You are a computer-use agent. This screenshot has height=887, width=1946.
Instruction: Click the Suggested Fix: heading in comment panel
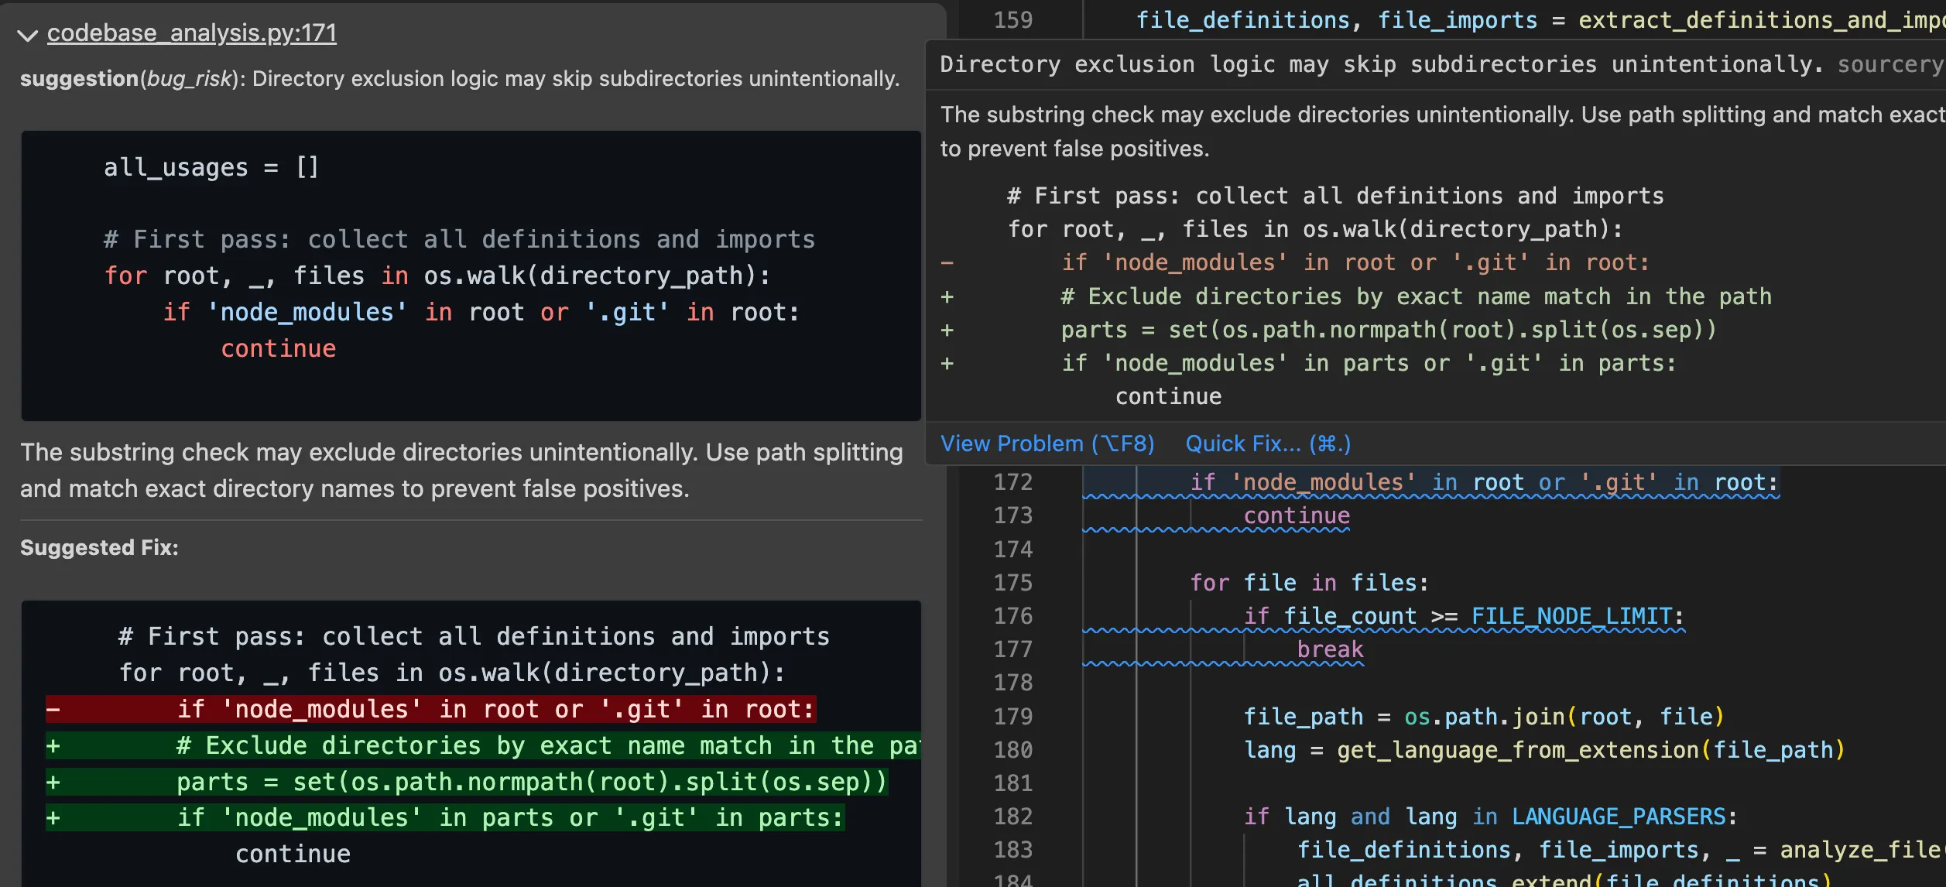(100, 547)
